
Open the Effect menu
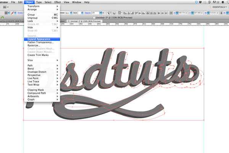(57, 2)
